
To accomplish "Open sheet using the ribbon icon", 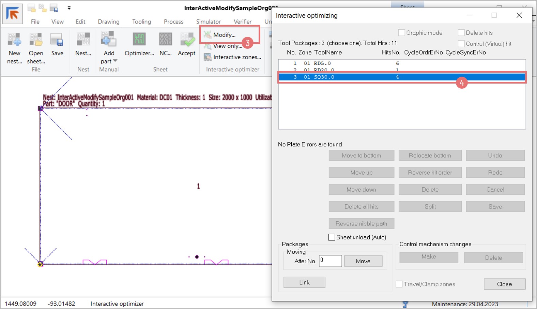I will (36, 40).
